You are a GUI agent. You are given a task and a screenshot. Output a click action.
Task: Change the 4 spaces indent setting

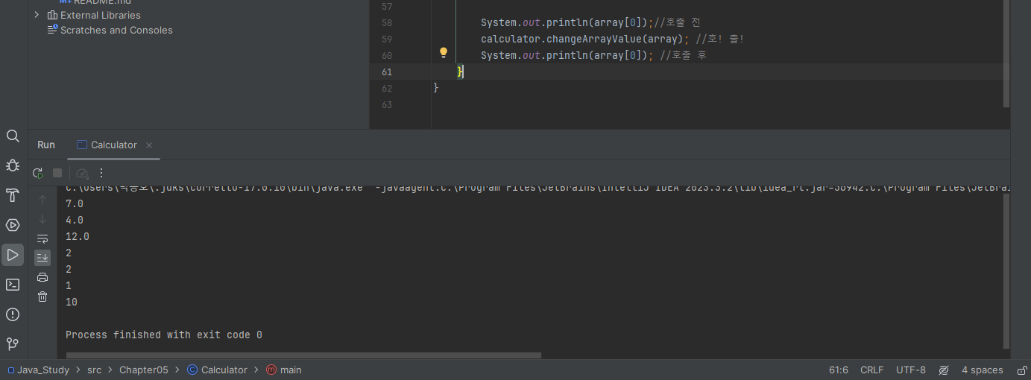pos(982,370)
